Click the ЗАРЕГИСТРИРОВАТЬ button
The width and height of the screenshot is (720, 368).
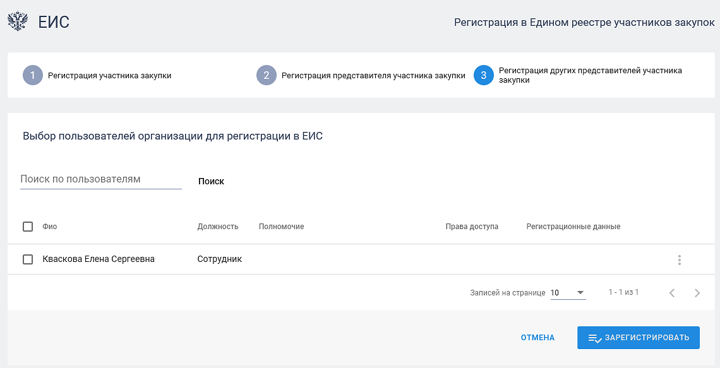click(639, 338)
